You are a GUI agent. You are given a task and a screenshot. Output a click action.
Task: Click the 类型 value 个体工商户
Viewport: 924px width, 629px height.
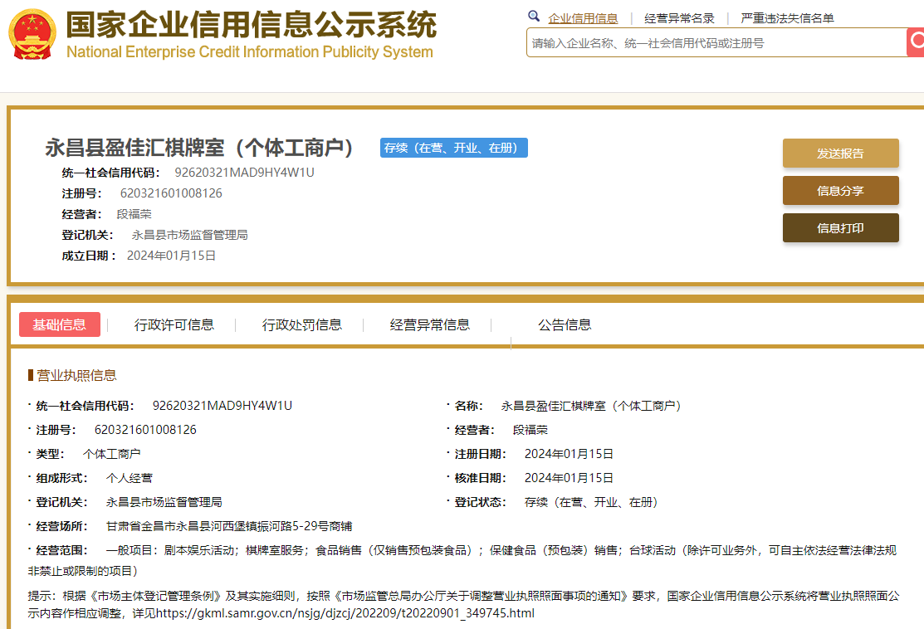112,454
